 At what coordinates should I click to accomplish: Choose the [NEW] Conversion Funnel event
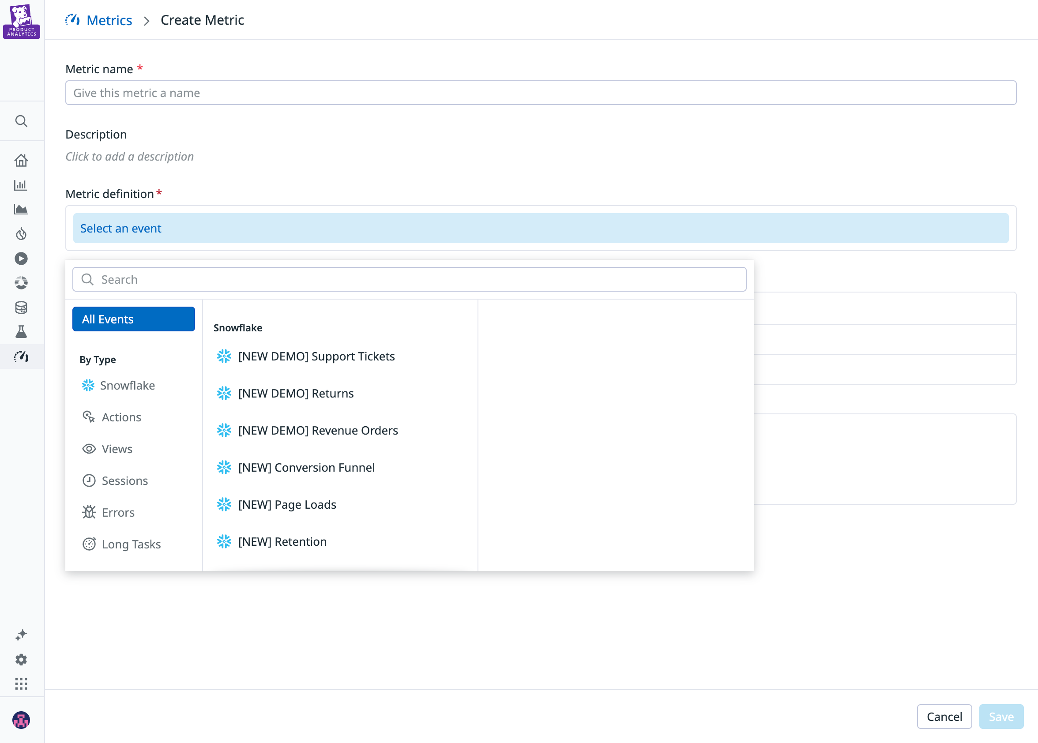click(x=307, y=467)
